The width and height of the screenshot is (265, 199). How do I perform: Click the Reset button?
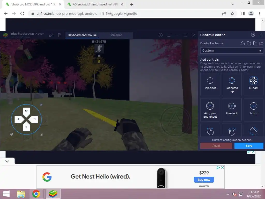[216, 146]
